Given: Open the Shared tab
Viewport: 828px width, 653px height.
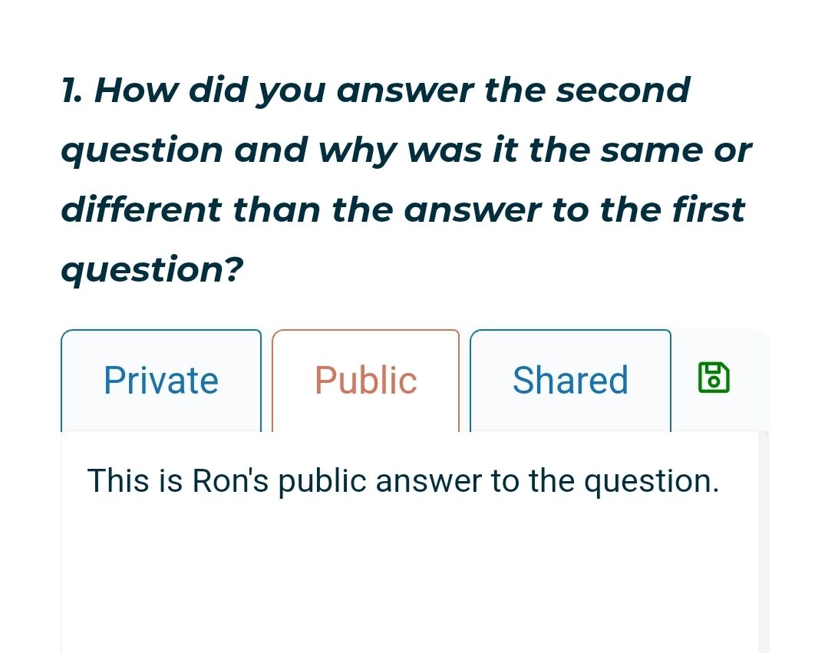Looking at the screenshot, I should [570, 381].
